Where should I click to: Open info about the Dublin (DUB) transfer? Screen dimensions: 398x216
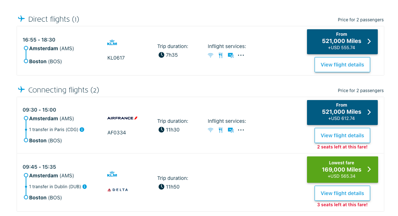(84, 187)
